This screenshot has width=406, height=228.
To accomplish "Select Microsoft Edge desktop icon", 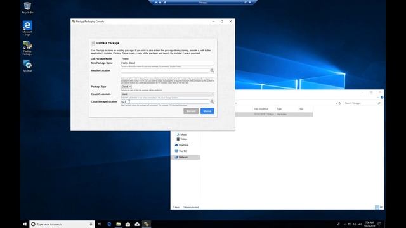I will 27,28.
